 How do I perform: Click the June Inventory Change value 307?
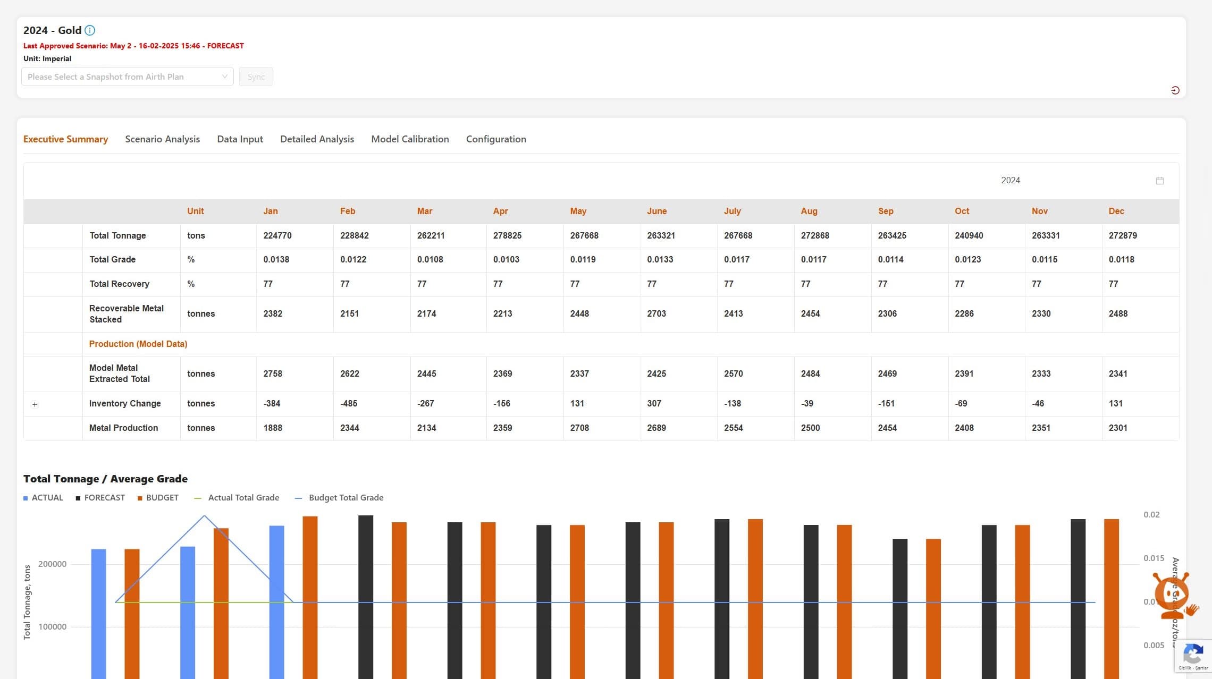point(654,404)
